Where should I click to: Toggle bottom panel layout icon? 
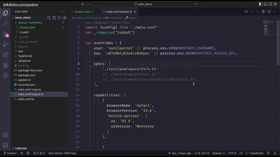[266, 4]
